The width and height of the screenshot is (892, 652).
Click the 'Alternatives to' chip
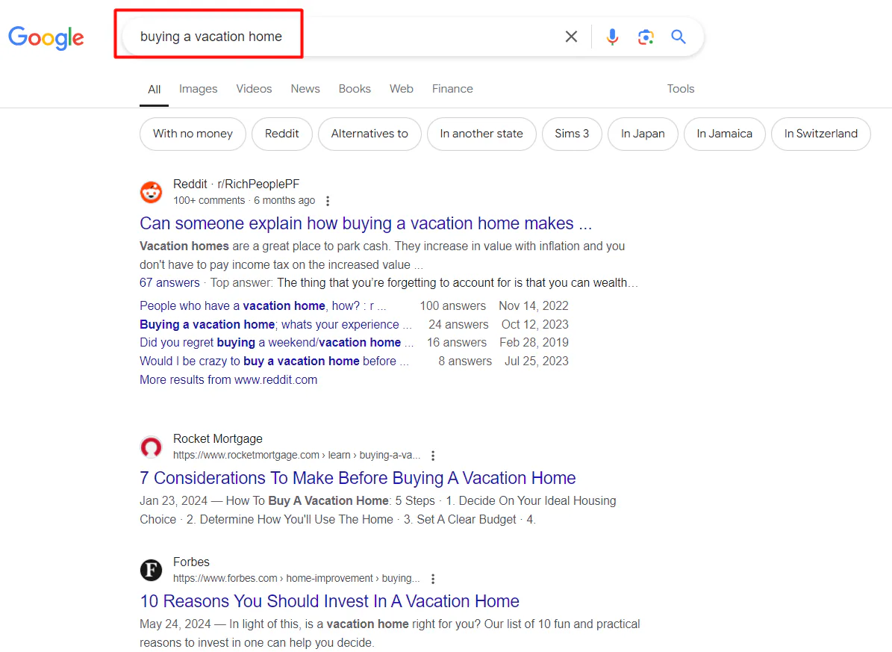[369, 134]
